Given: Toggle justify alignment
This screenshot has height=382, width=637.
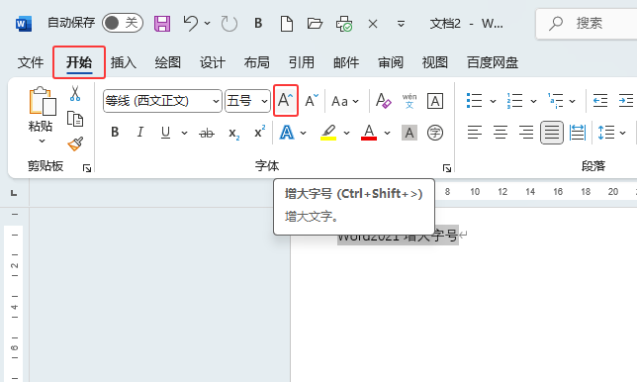Looking at the screenshot, I should point(552,133).
